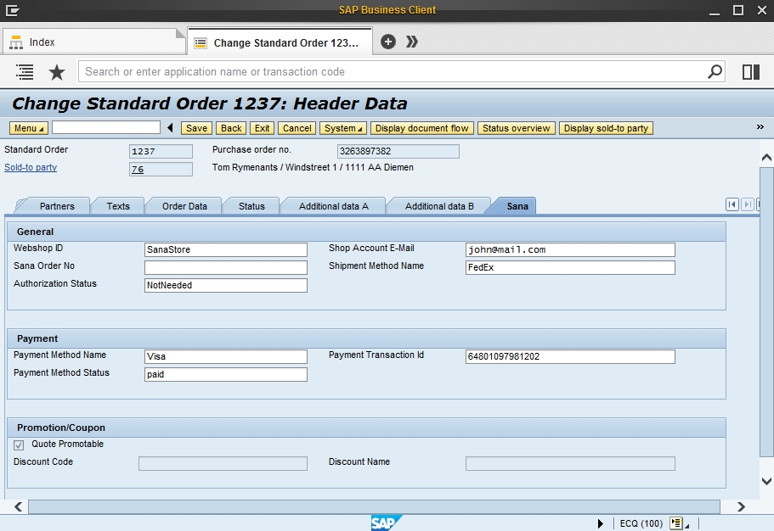Click the arrow icon in the status bar
The image size is (774, 531).
point(600,523)
